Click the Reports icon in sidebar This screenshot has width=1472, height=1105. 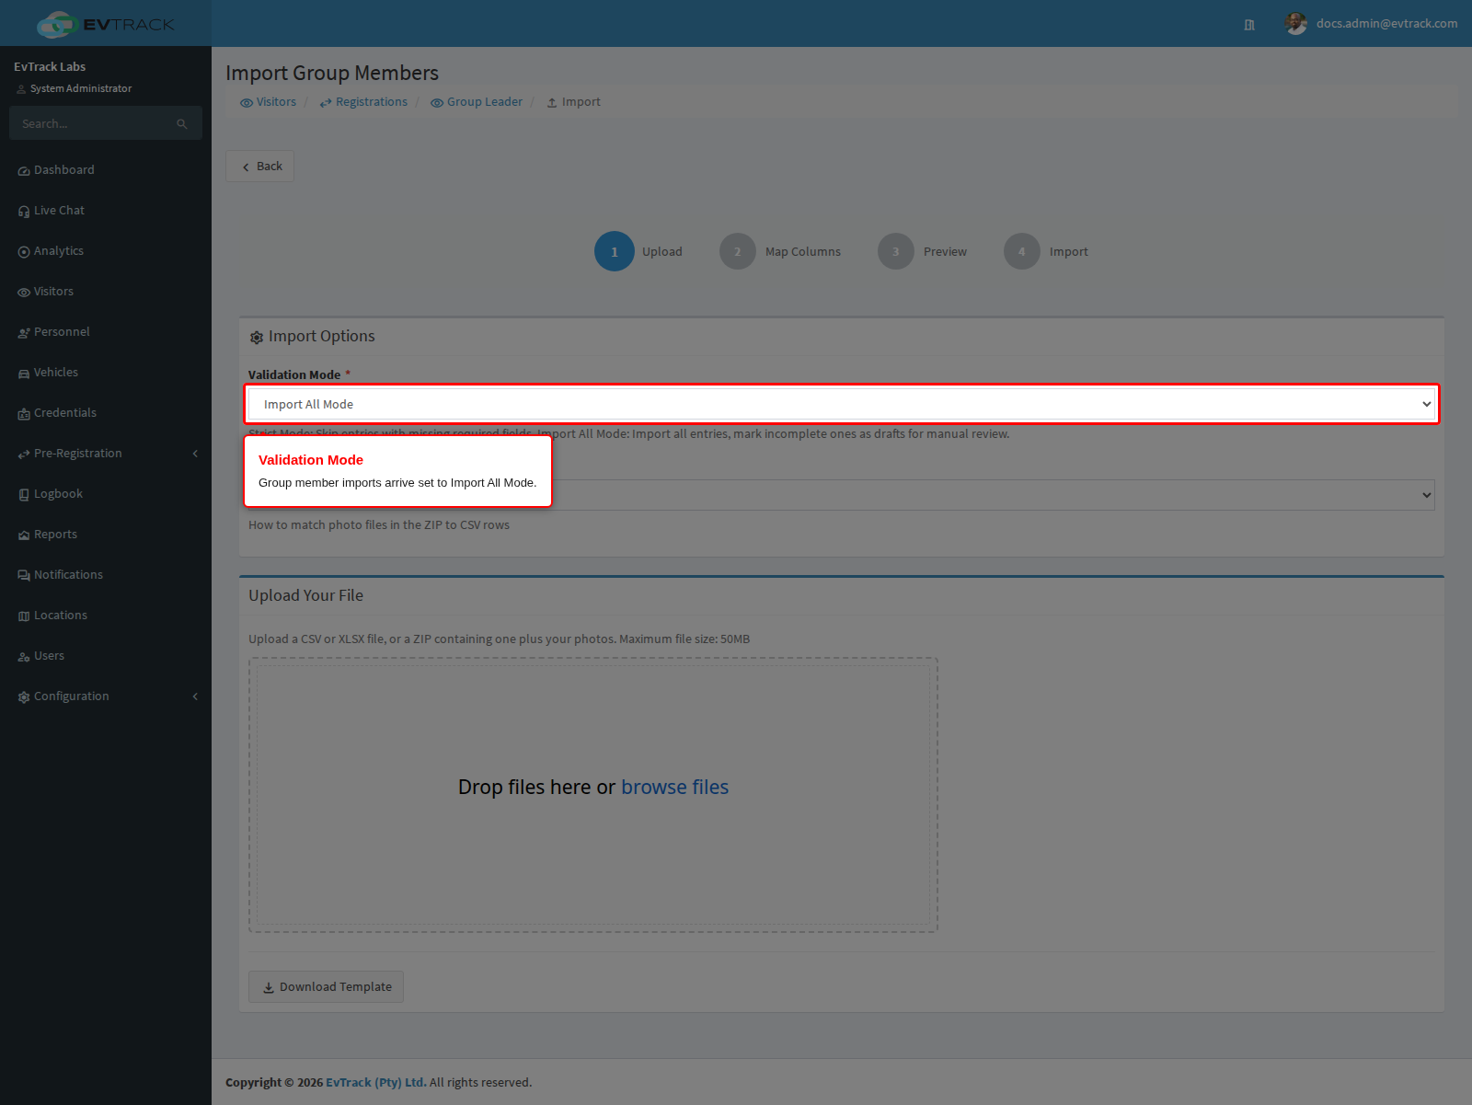(x=24, y=535)
